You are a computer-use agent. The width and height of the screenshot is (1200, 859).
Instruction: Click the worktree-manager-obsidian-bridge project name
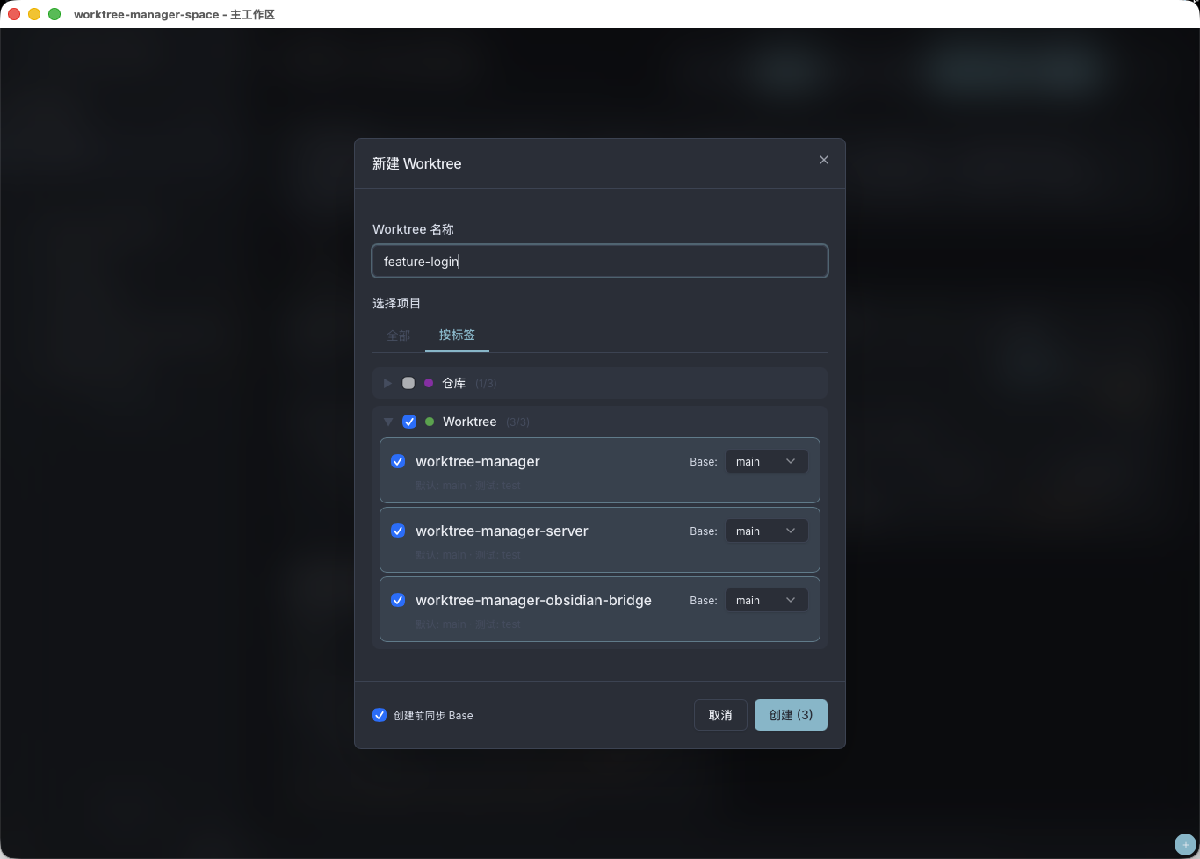[x=533, y=600]
